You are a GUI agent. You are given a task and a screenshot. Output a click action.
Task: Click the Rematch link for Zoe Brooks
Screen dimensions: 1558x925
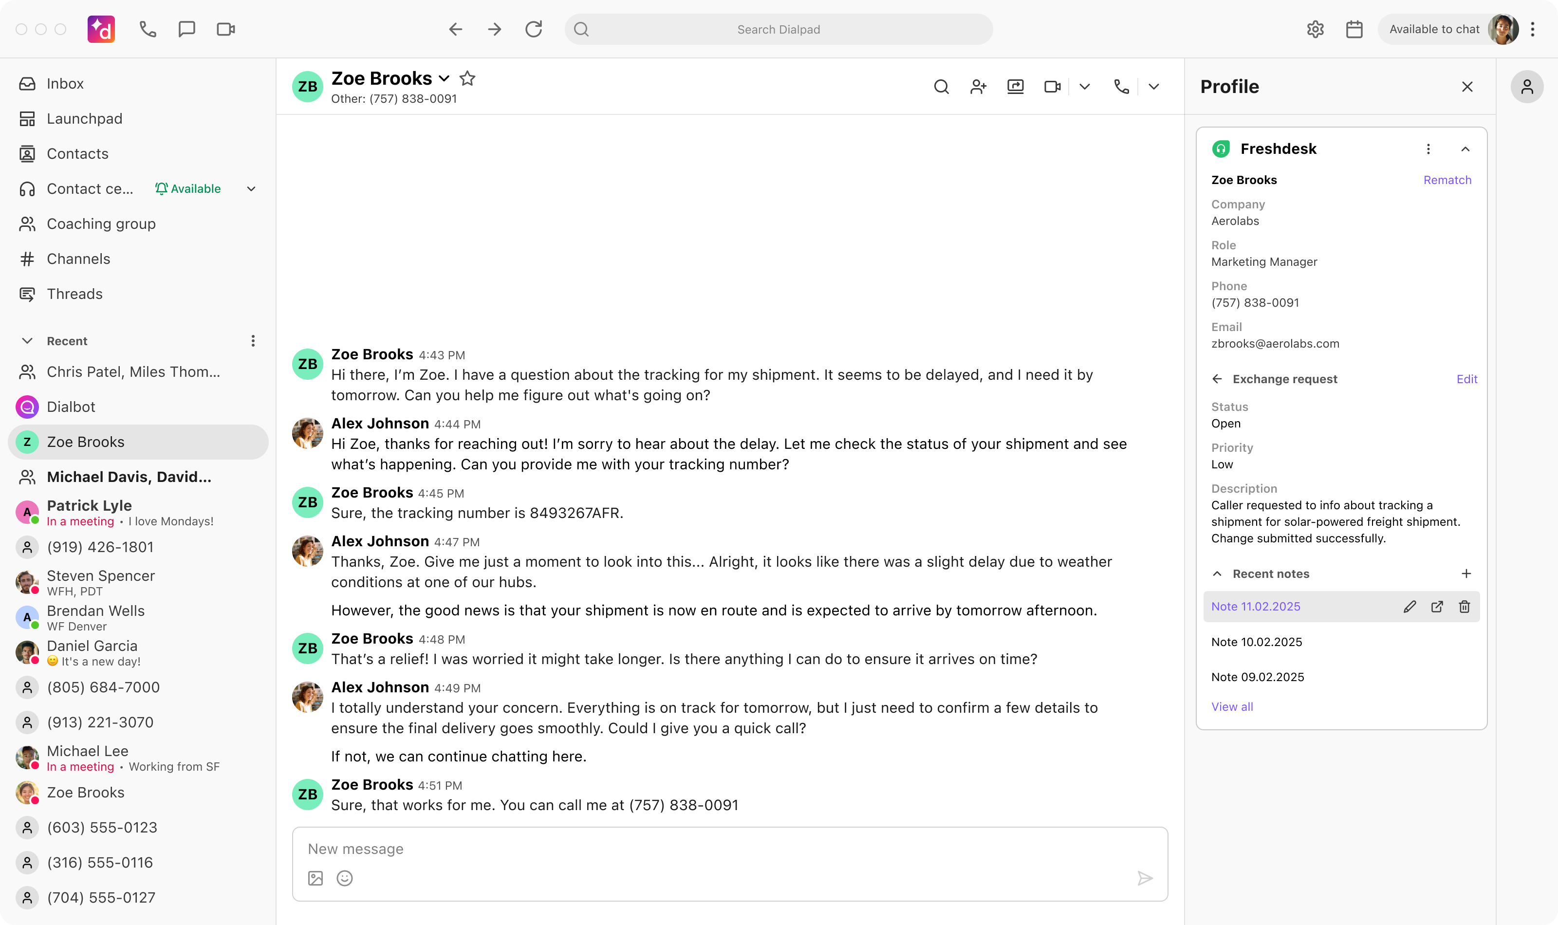(1447, 180)
